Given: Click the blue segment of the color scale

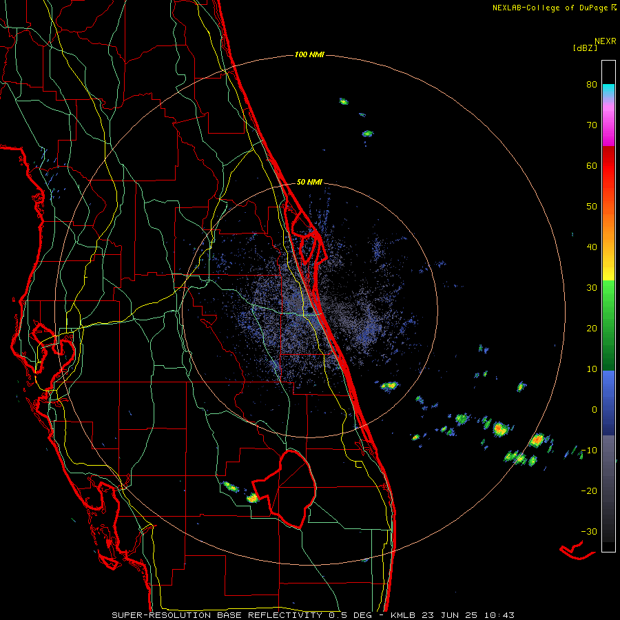Looking at the screenshot, I should pyautogui.click(x=608, y=403).
